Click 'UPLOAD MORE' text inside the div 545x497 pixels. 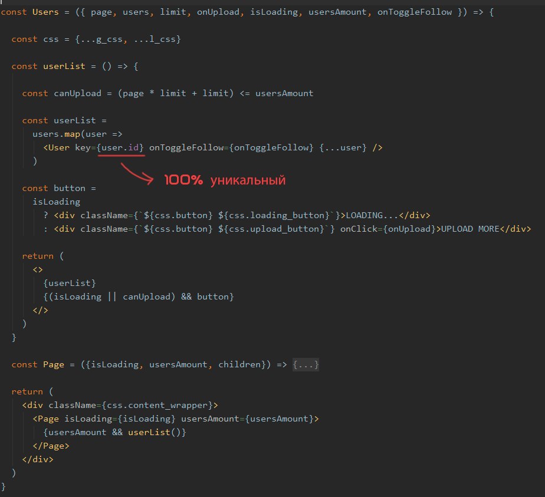tap(470, 229)
